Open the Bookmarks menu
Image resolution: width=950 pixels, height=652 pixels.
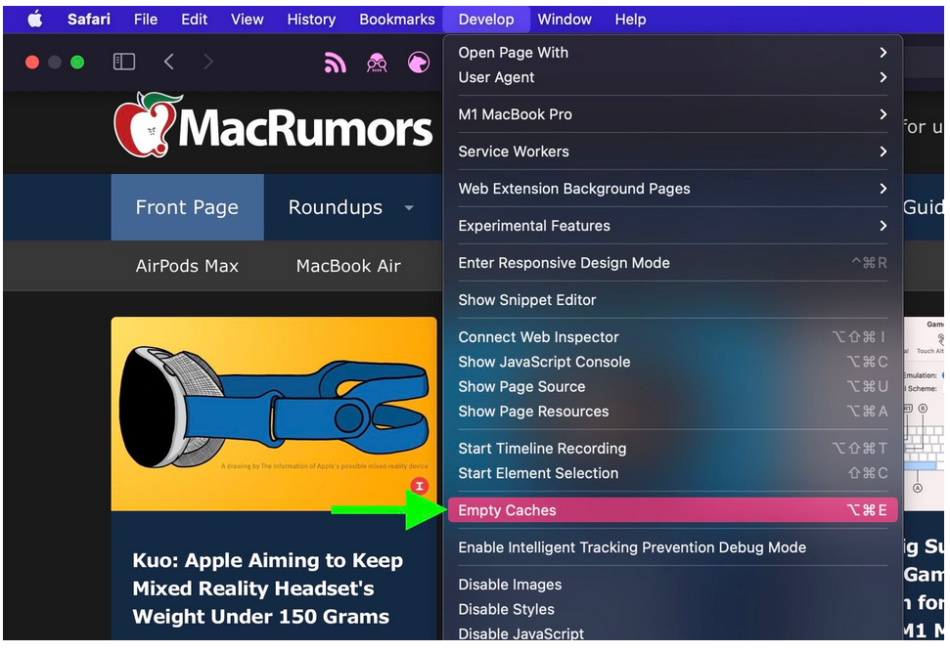[397, 20]
